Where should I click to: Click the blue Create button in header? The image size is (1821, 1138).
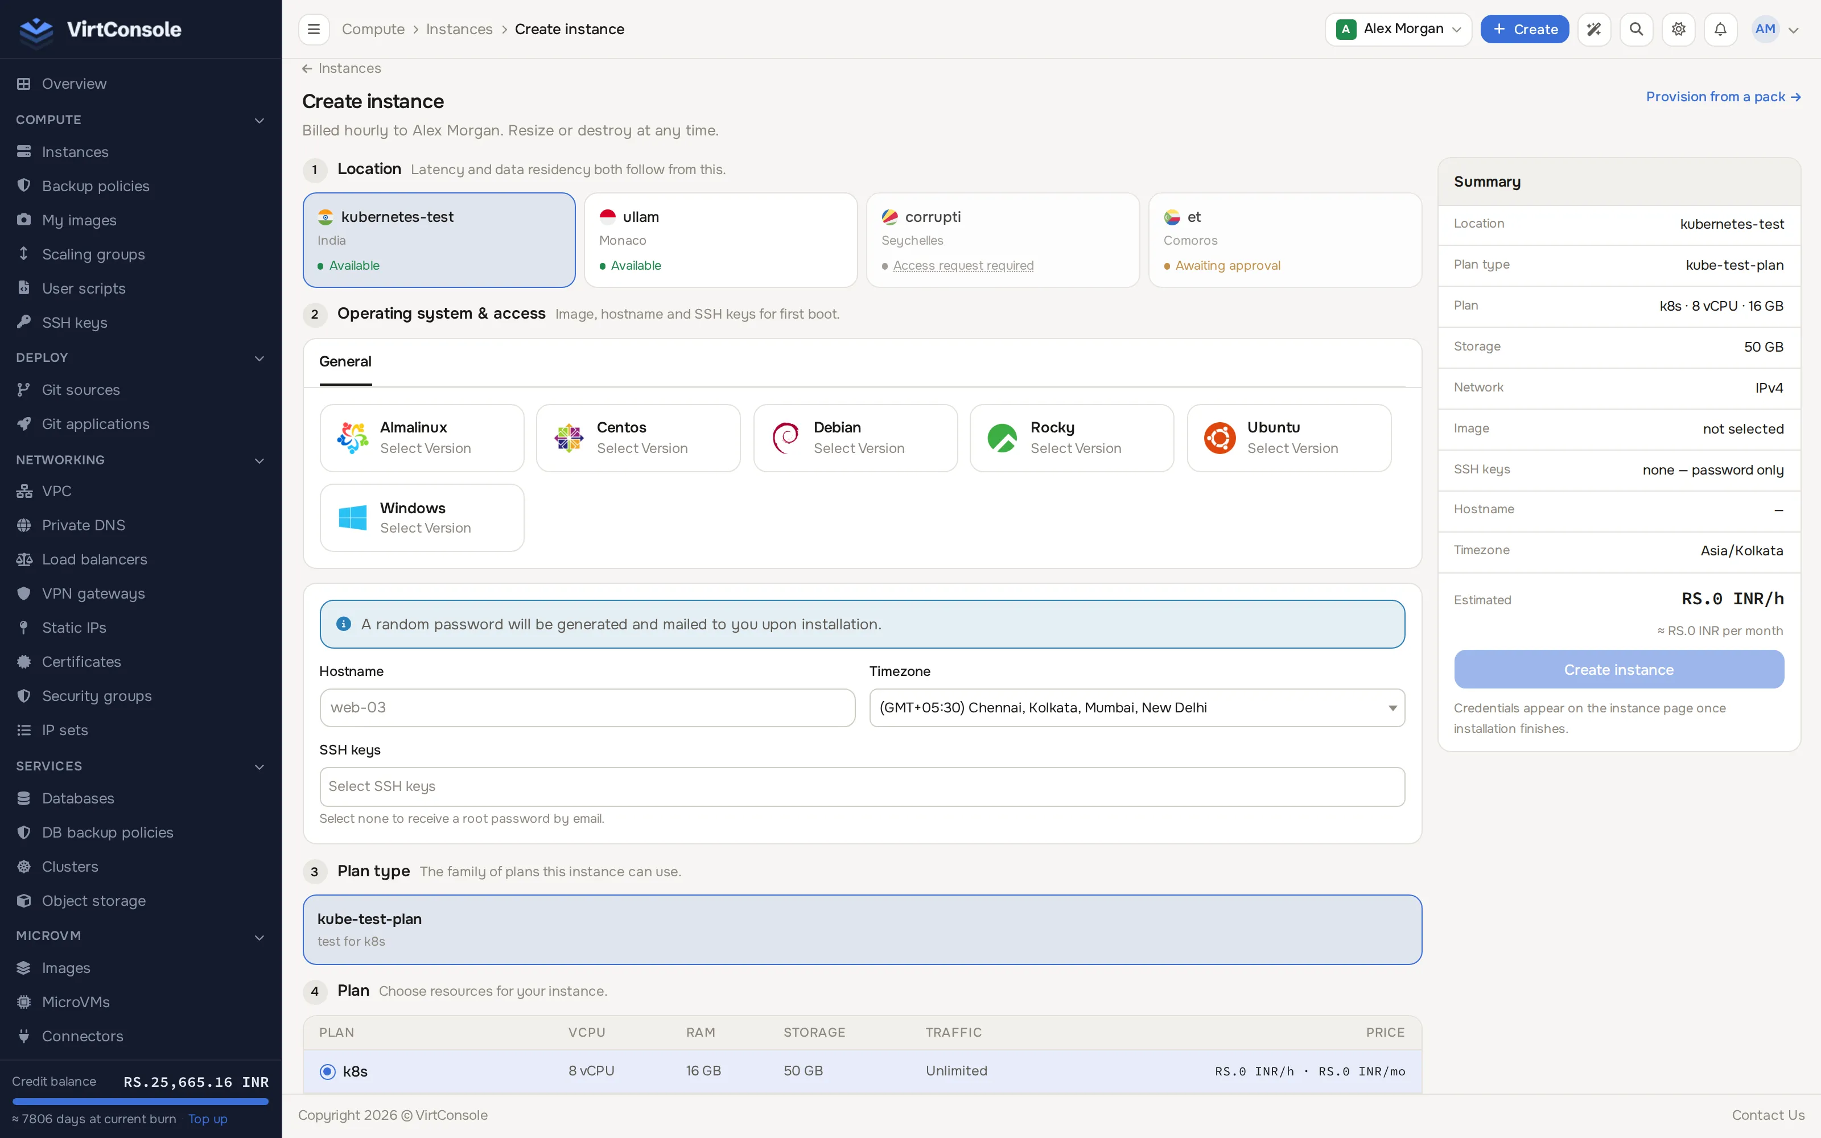pyautogui.click(x=1525, y=30)
